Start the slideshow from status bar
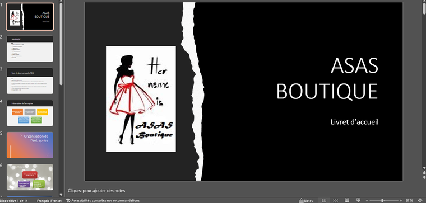 tap(358, 201)
